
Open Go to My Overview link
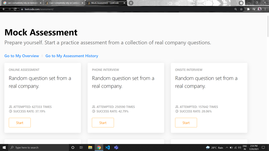[x=22, y=56]
